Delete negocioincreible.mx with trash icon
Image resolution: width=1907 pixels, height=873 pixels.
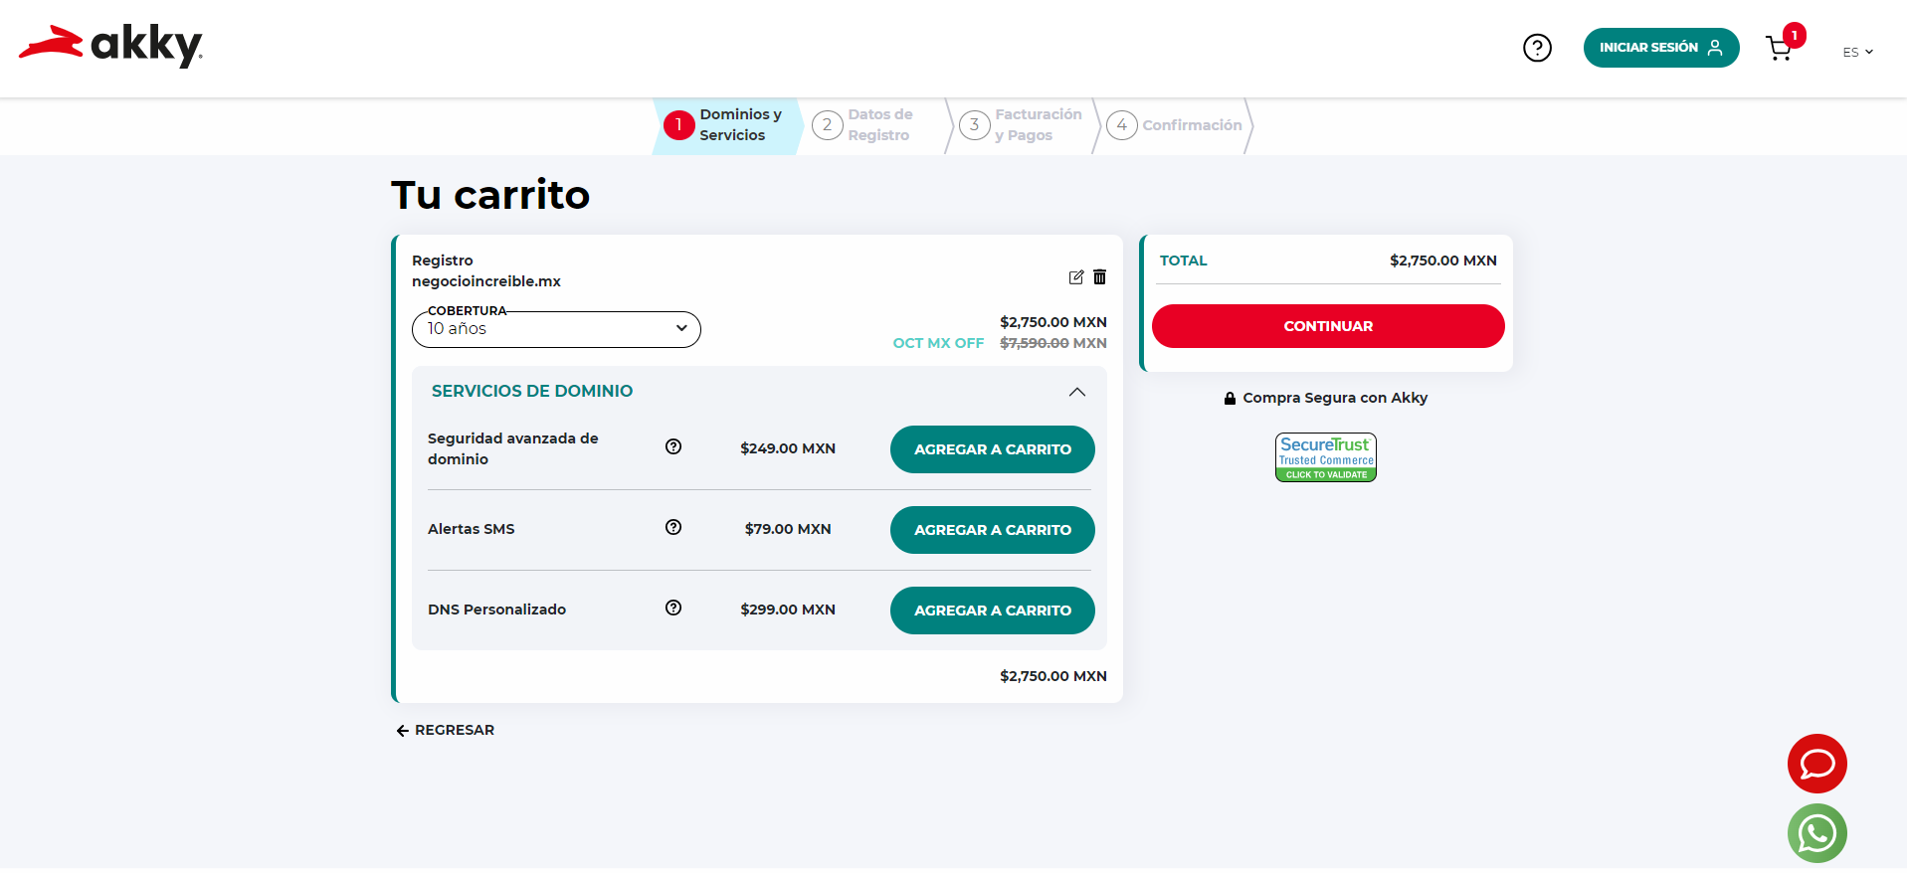(1099, 277)
